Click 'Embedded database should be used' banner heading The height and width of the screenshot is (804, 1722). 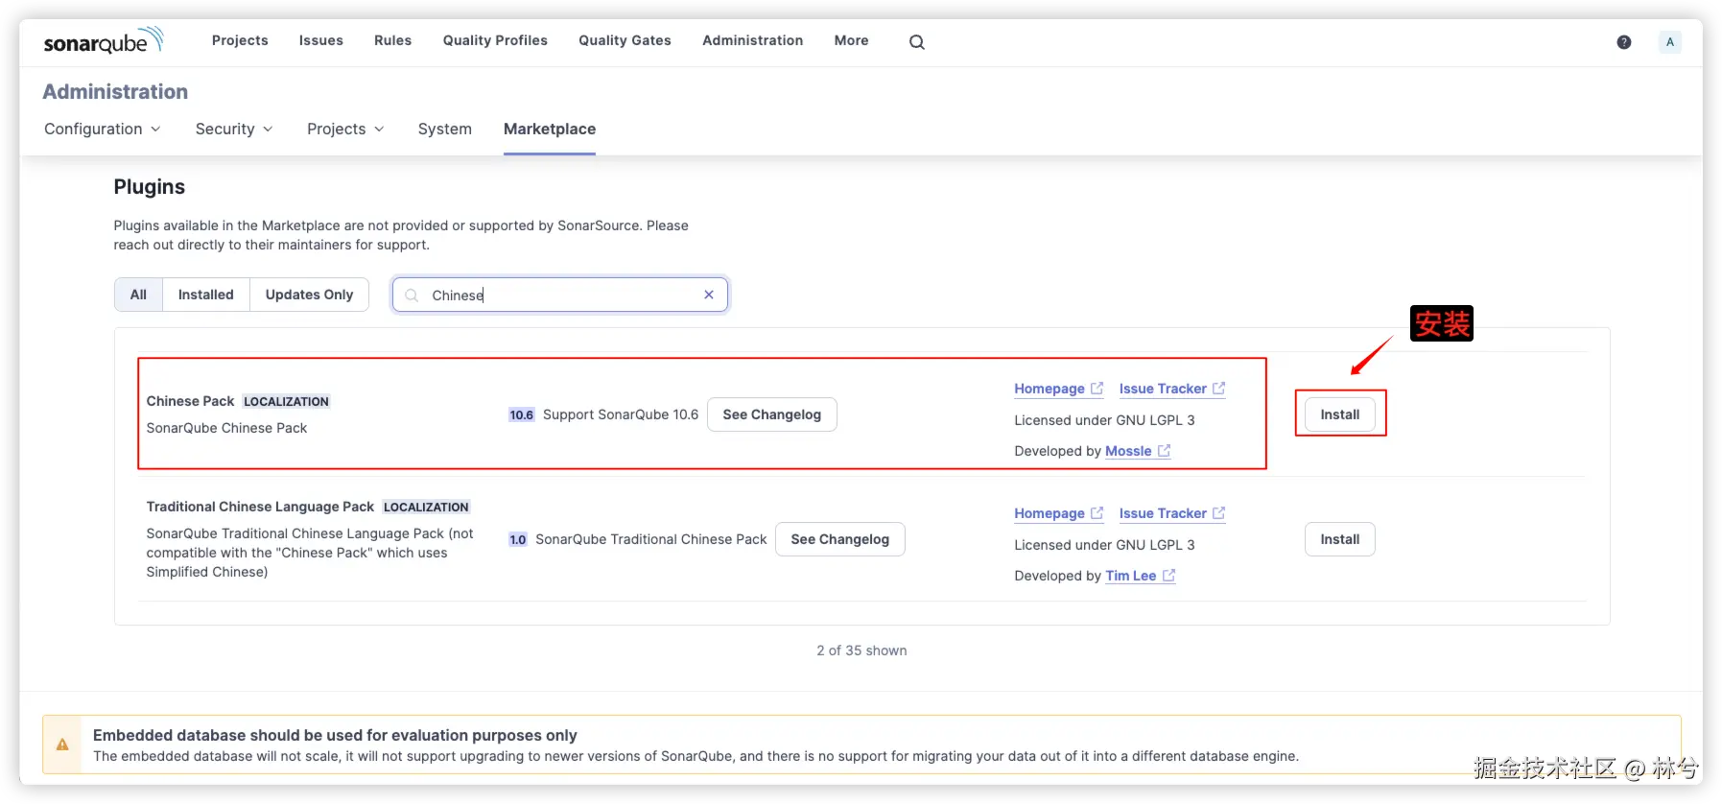(335, 735)
